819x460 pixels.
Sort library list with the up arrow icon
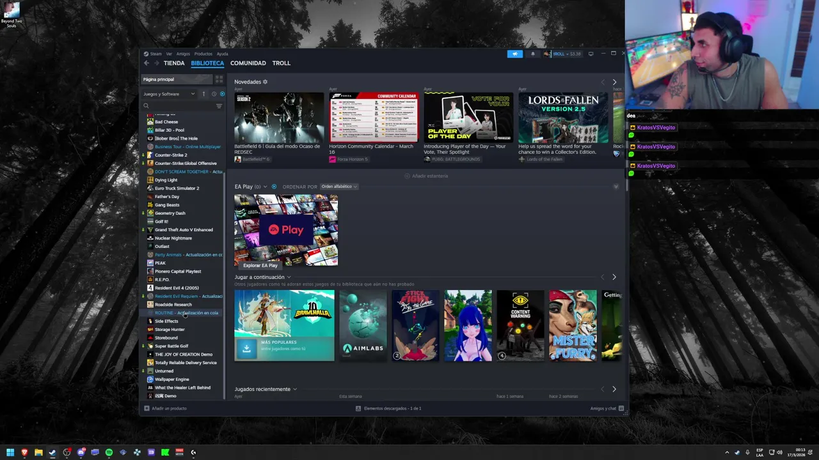pos(203,94)
